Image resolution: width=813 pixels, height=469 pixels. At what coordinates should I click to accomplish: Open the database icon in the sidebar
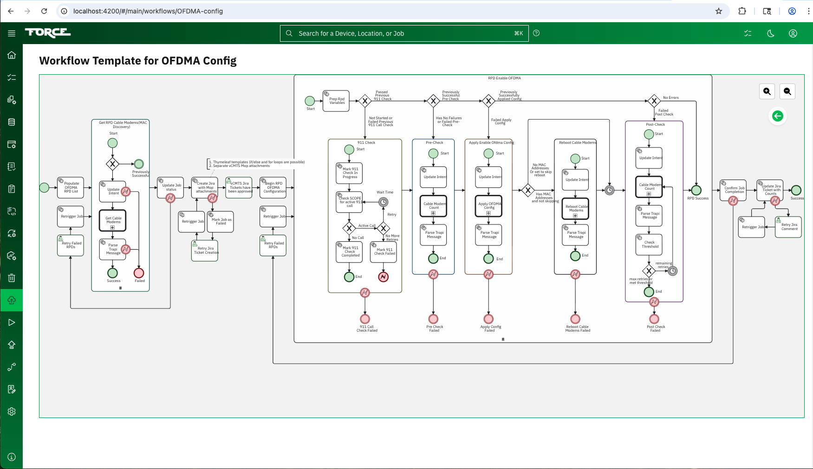click(x=12, y=122)
